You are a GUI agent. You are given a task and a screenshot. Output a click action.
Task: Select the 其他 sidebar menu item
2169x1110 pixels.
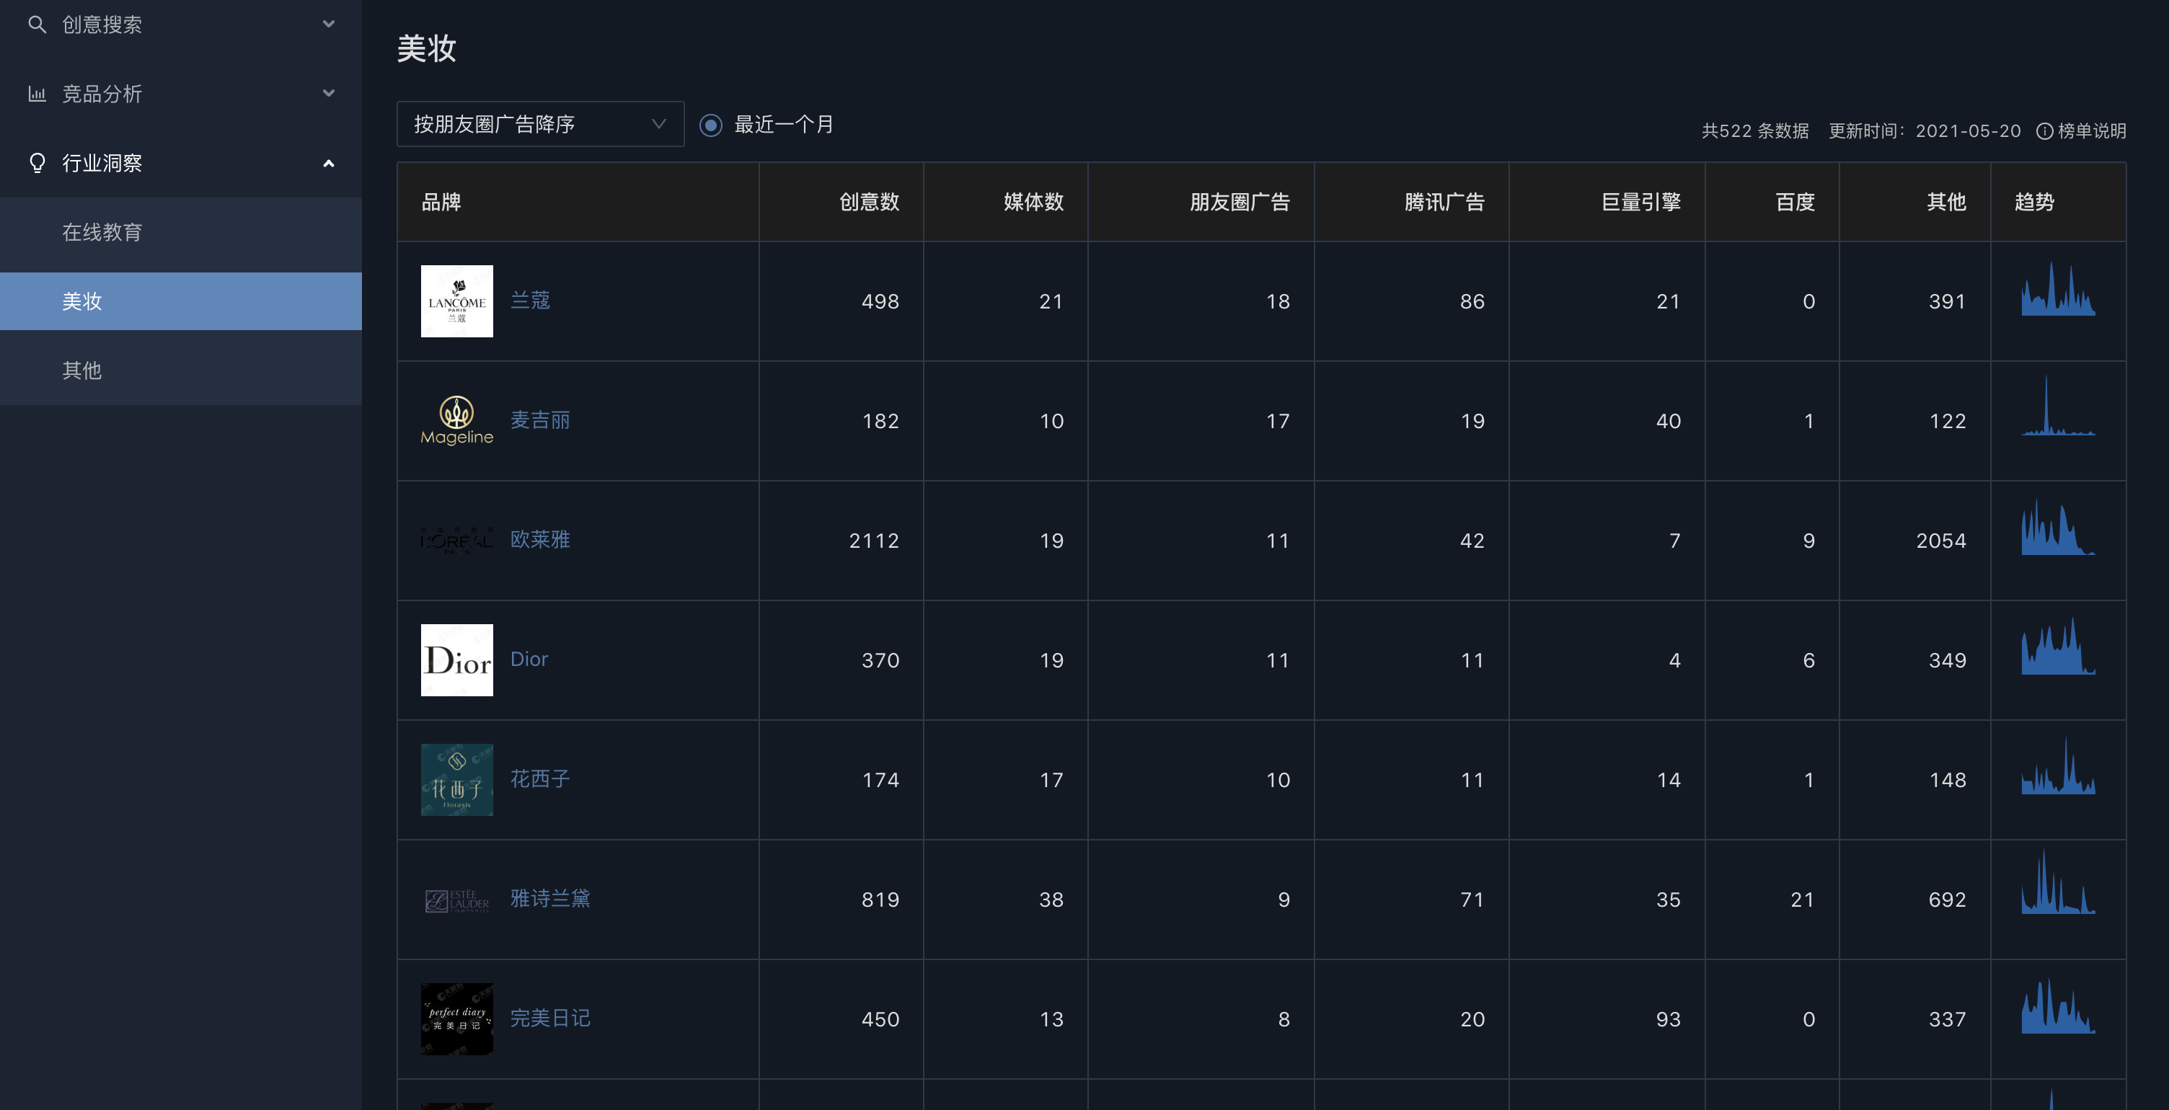click(x=81, y=370)
